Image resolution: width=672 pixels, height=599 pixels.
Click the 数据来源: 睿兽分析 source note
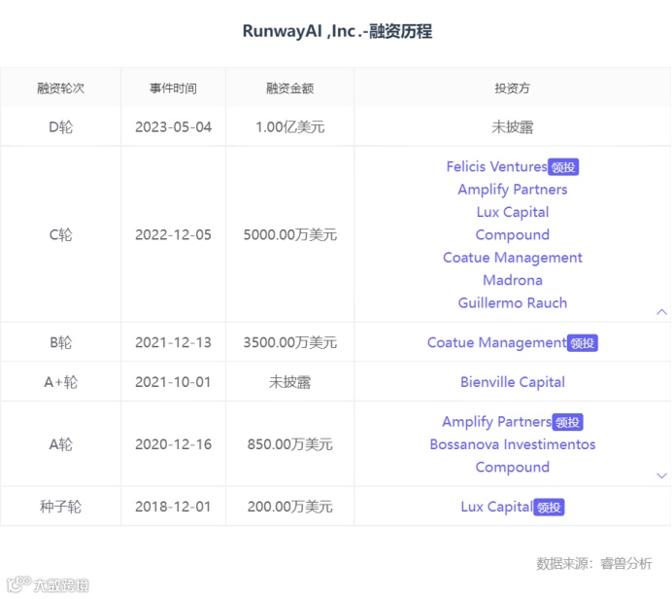click(x=594, y=563)
